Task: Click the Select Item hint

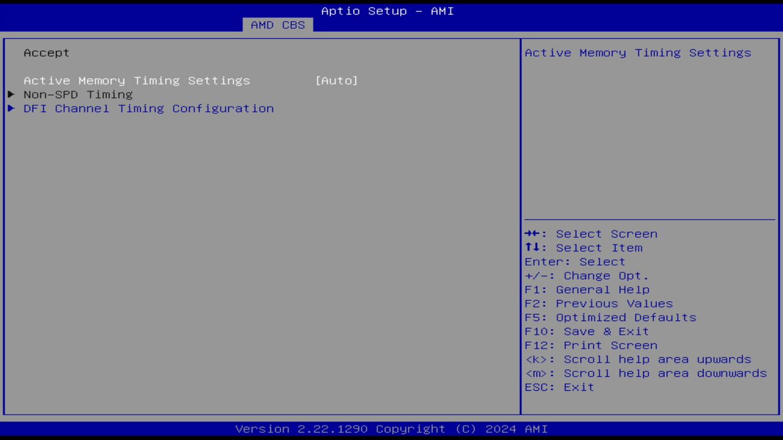Action: click(584, 248)
